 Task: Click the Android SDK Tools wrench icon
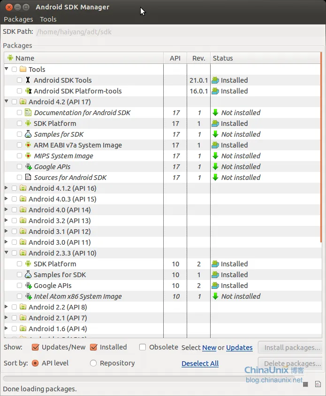coord(28,80)
